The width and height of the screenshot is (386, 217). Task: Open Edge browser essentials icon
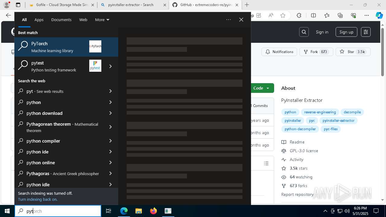coord(353,15)
